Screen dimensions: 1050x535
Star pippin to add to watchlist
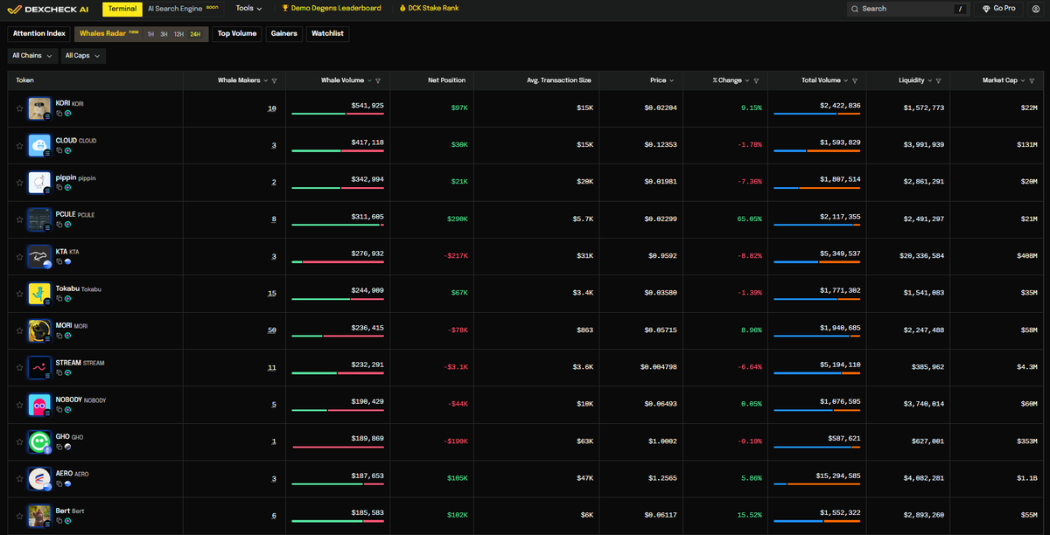pos(19,183)
